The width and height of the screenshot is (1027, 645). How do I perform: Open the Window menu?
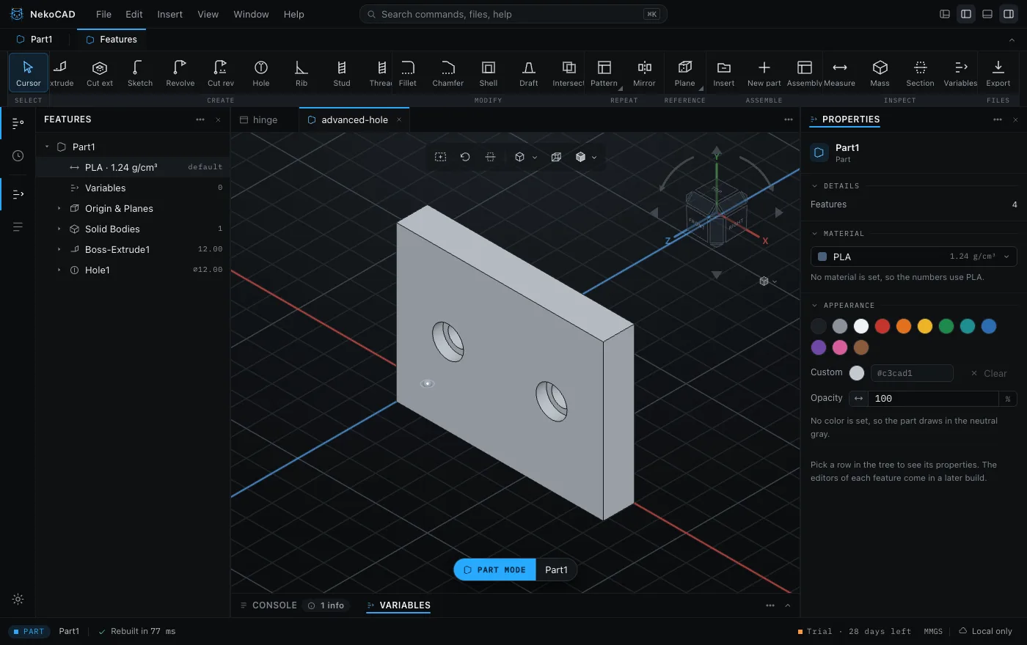[251, 14]
